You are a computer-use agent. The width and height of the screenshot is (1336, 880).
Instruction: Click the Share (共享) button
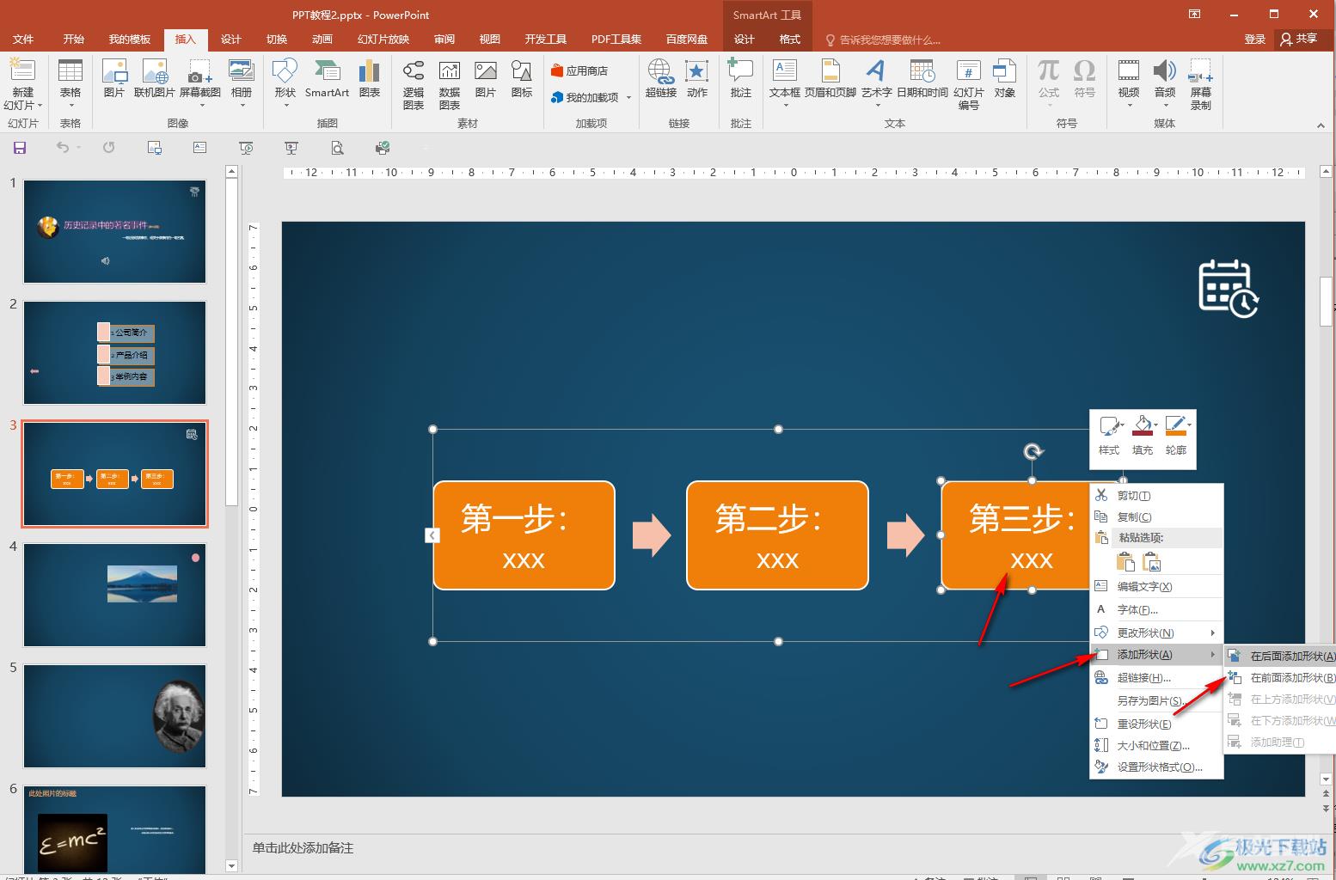[1299, 39]
